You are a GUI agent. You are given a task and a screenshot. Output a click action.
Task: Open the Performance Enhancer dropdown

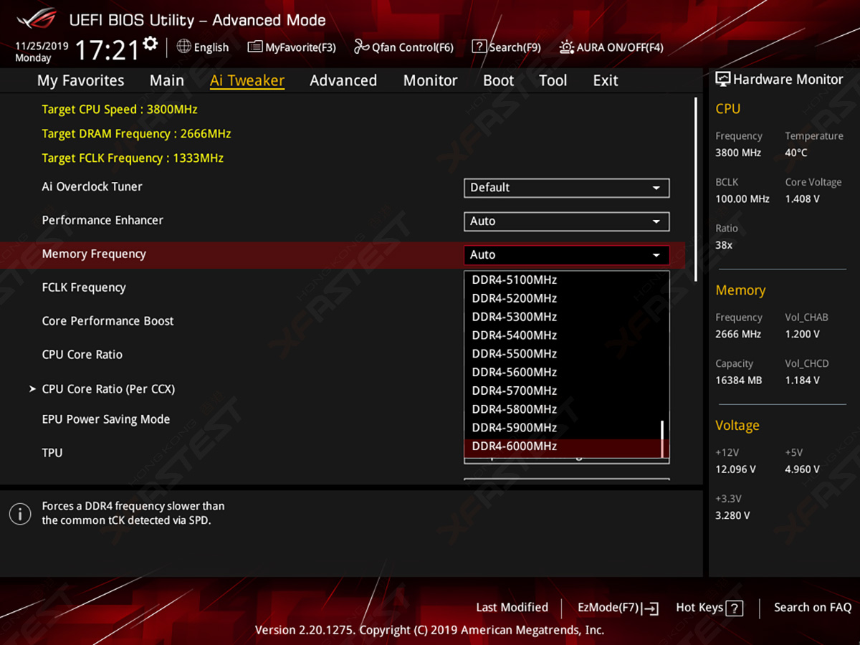[566, 221]
